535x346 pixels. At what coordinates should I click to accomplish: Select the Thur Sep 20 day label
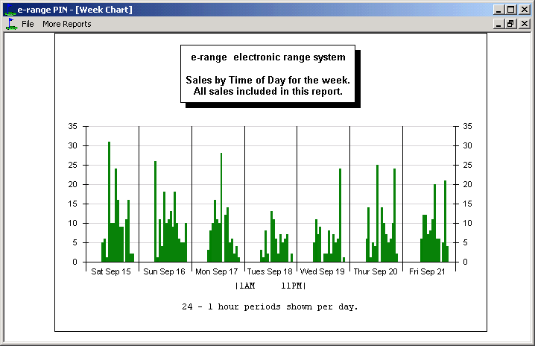pos(376,272)
